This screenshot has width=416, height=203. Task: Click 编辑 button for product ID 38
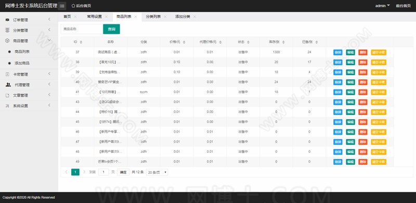[x=350, y=62]
